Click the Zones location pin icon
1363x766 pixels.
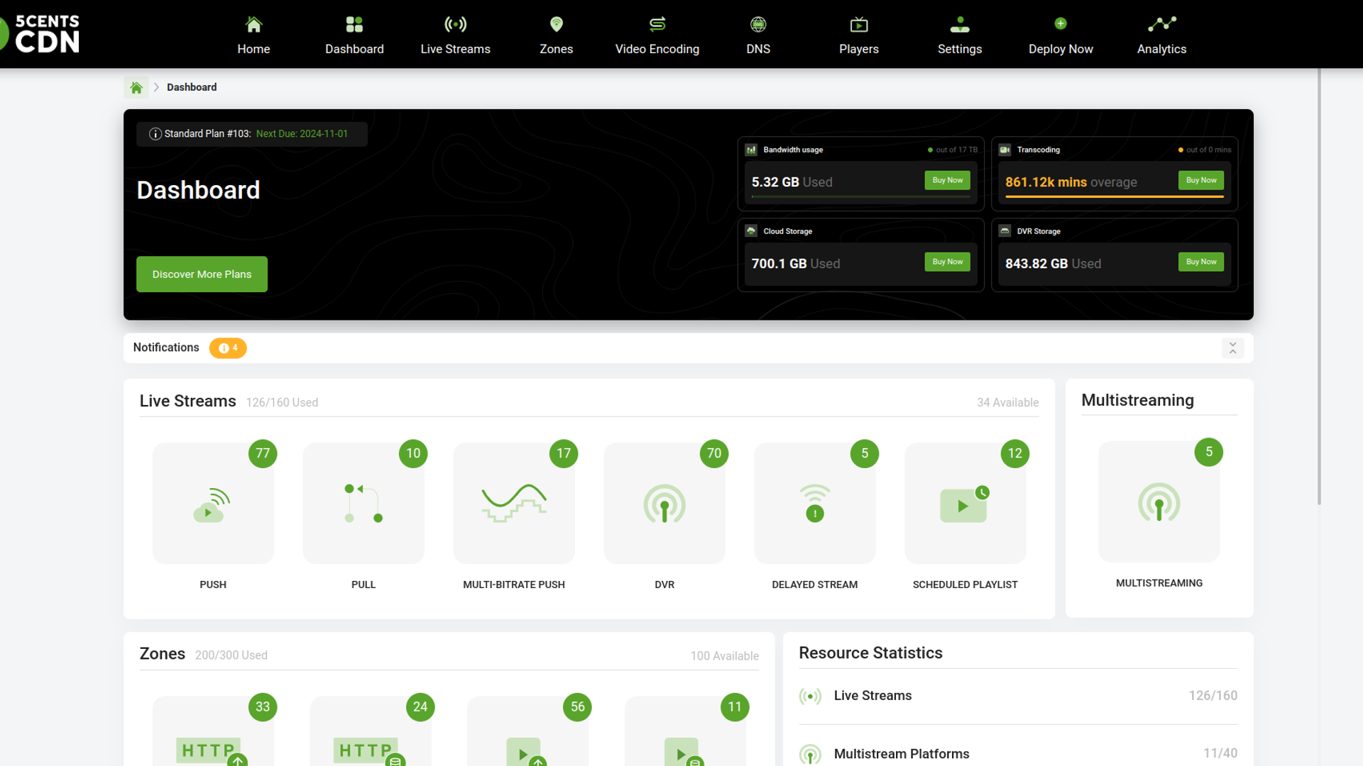(556, 25)
